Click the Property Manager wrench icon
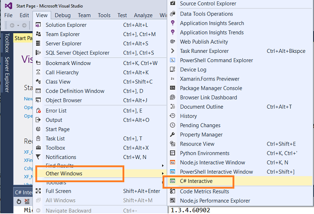314x214 pixels. [173, 134]
